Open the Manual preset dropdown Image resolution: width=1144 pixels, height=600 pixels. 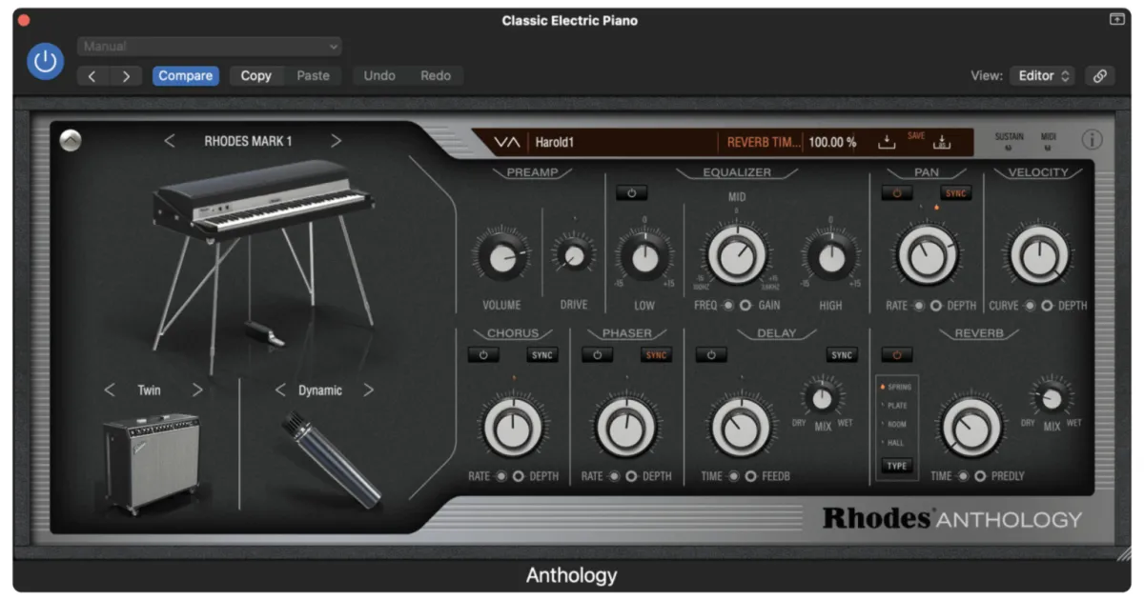(x=210, y=46)
